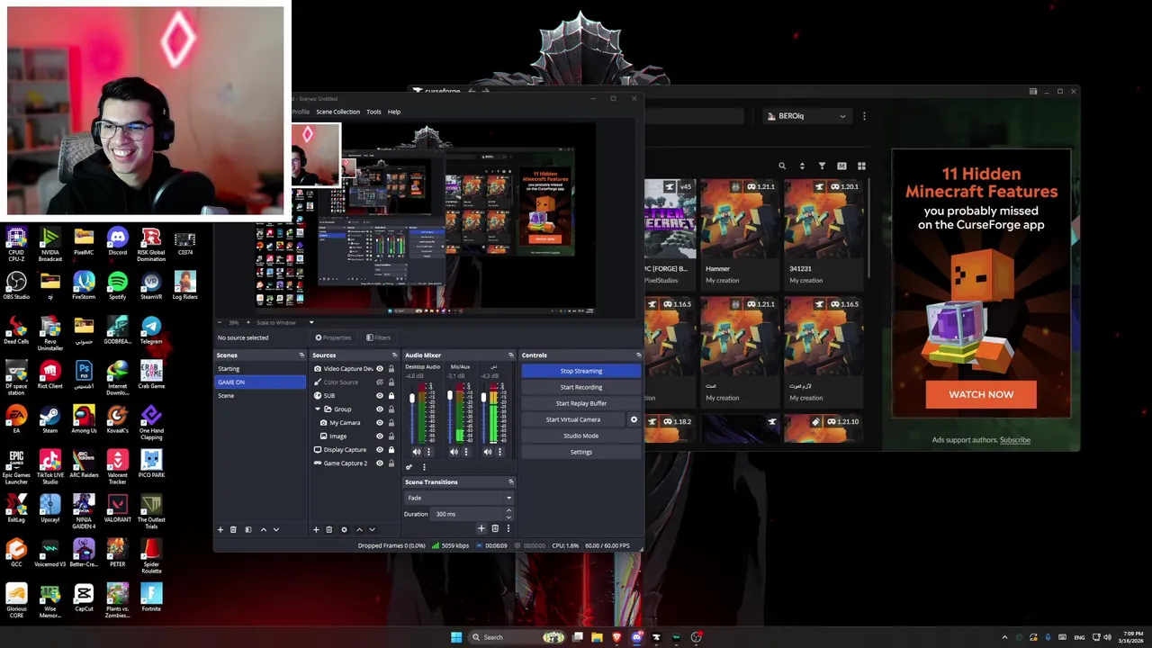Increase transition duration stepper up

click(x=508, y=510)
